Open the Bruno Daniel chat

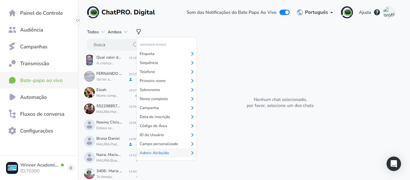(x=110, y=141)
